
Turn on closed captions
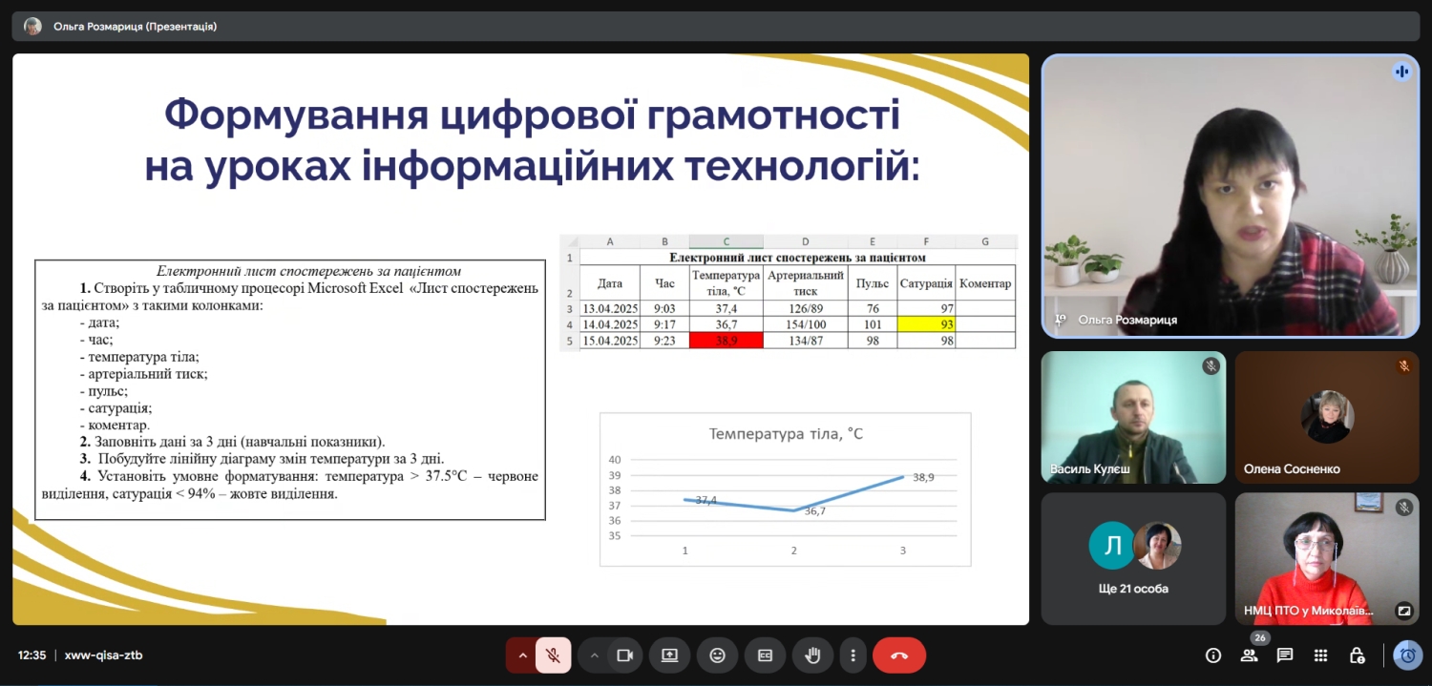[x=765, y=655]
